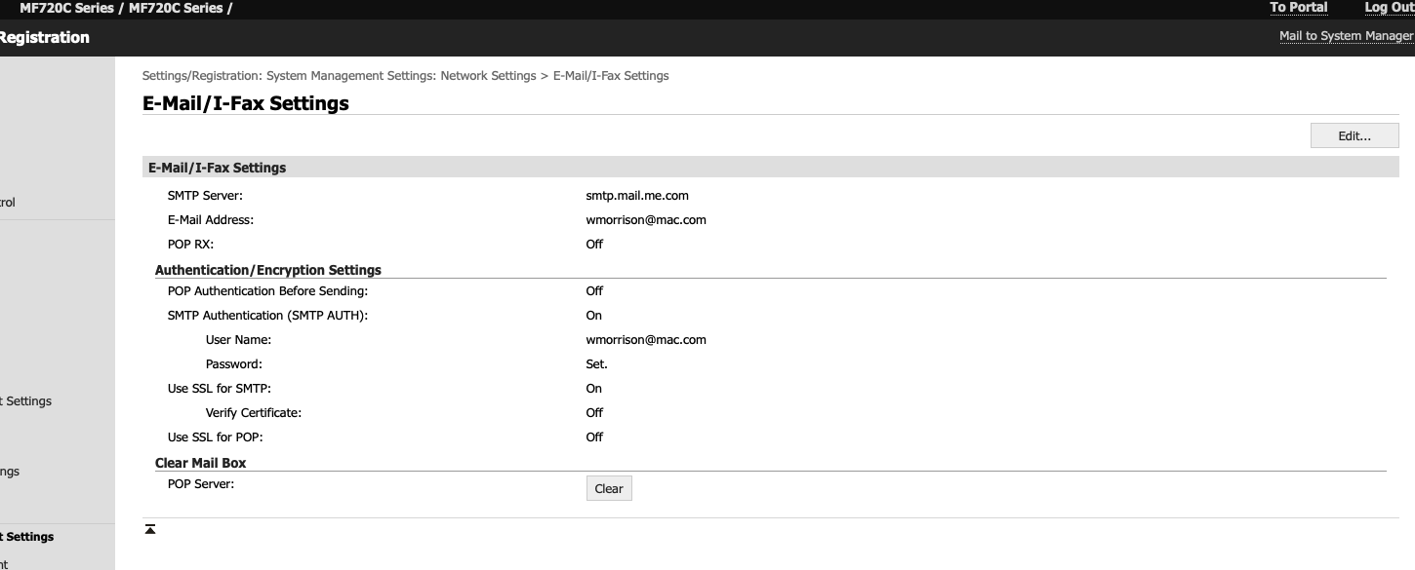The image size is (1415, 570).
Task: Click the large E-Mail/I-Fax Settings page heading
Action: pos(245,103)
